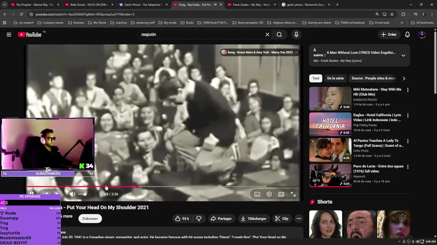This screenshot has width=437, height=245.
Task: Expand the À suivre playlist panel
Action: pos(403,55)
